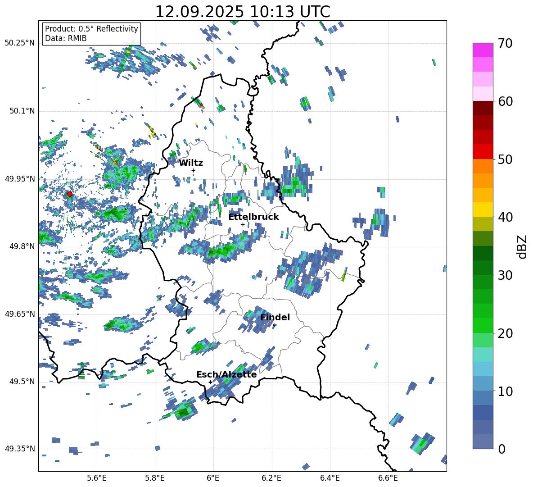
Task: Click the 49.8°N latitude label
Action: (22, 246)
